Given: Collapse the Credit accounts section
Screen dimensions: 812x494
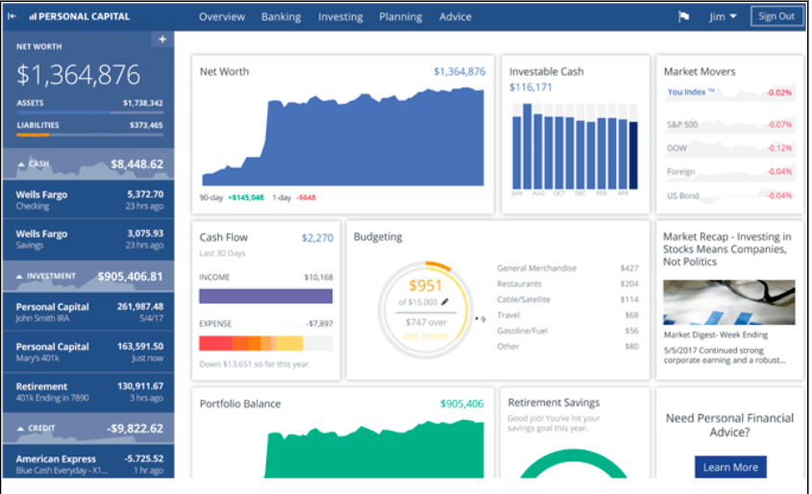Looking at the screenshot, I should (21, 429).
